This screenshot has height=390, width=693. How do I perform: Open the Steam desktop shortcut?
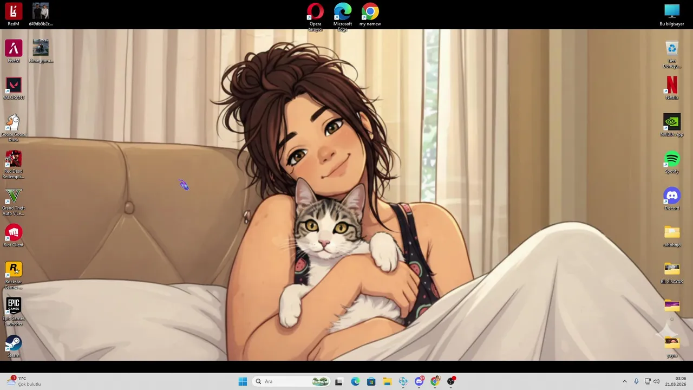click(x=14, y=346)
